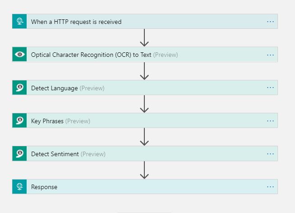Image resolution: width=295 pixels, height=213 pixels.
Task: Click the HTTP request trigger globe icon
Action: (x=19, y=22)
